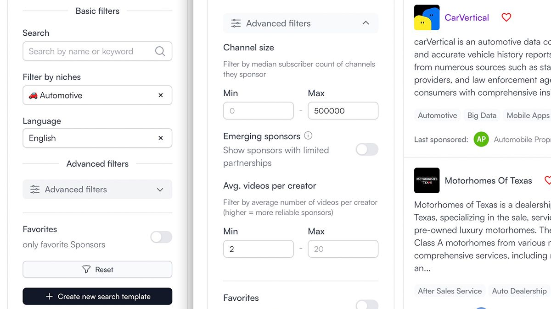
Task: Toggle the Emerging sponsors switch
Action: 367,149
